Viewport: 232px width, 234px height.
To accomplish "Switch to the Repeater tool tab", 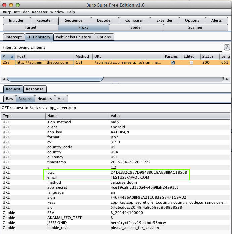I will point(44,20).
